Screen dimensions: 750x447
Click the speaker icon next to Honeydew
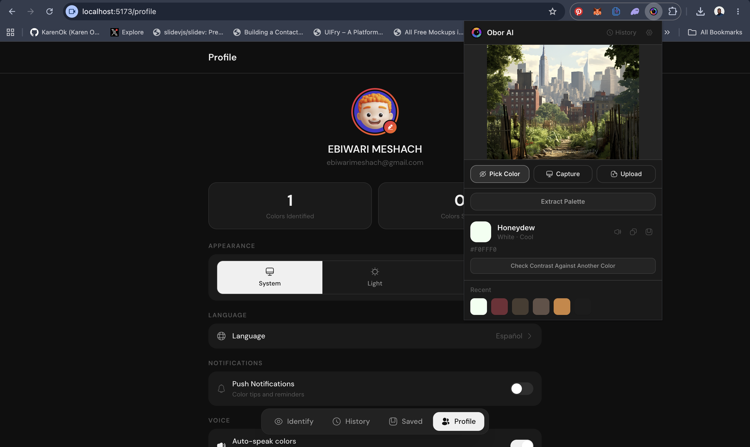click(x=617, y=232)
